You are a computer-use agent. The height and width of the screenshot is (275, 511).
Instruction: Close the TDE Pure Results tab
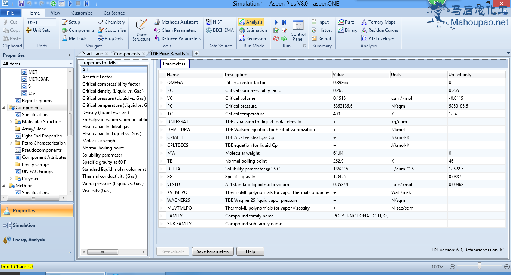click(x=189, y=54)
